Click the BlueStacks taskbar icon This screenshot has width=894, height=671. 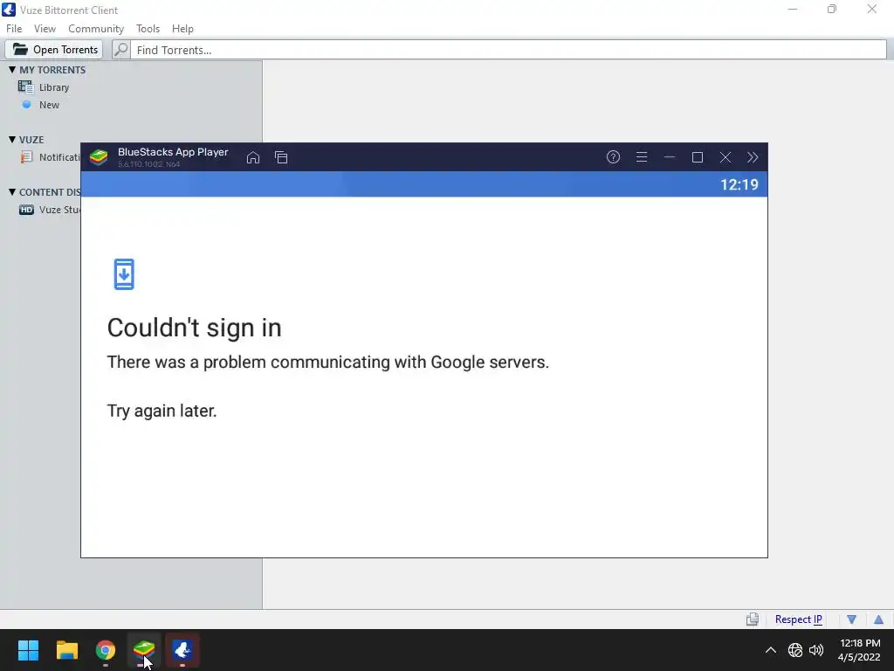pos(144,650)
